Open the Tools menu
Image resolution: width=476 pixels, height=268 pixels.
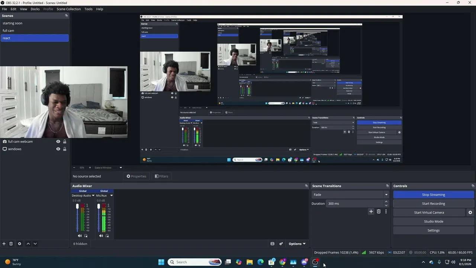tap(89, 9)
